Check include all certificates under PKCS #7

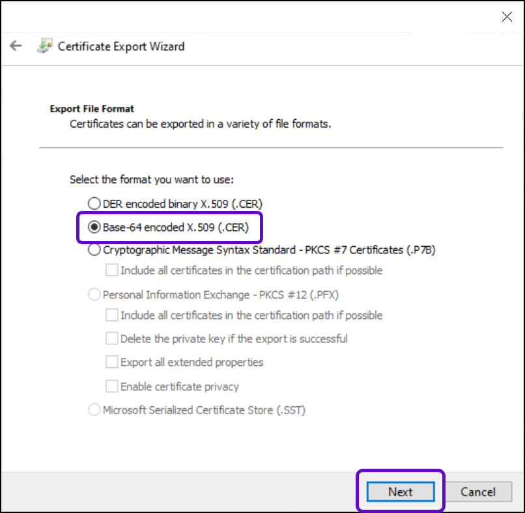112,270
